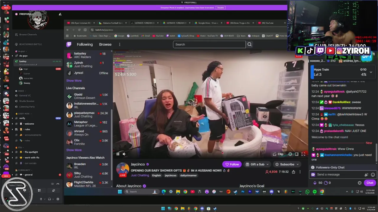The image size is (378, 212).
Task: Open Bits balance diamond icon
Action: (315, 183)
